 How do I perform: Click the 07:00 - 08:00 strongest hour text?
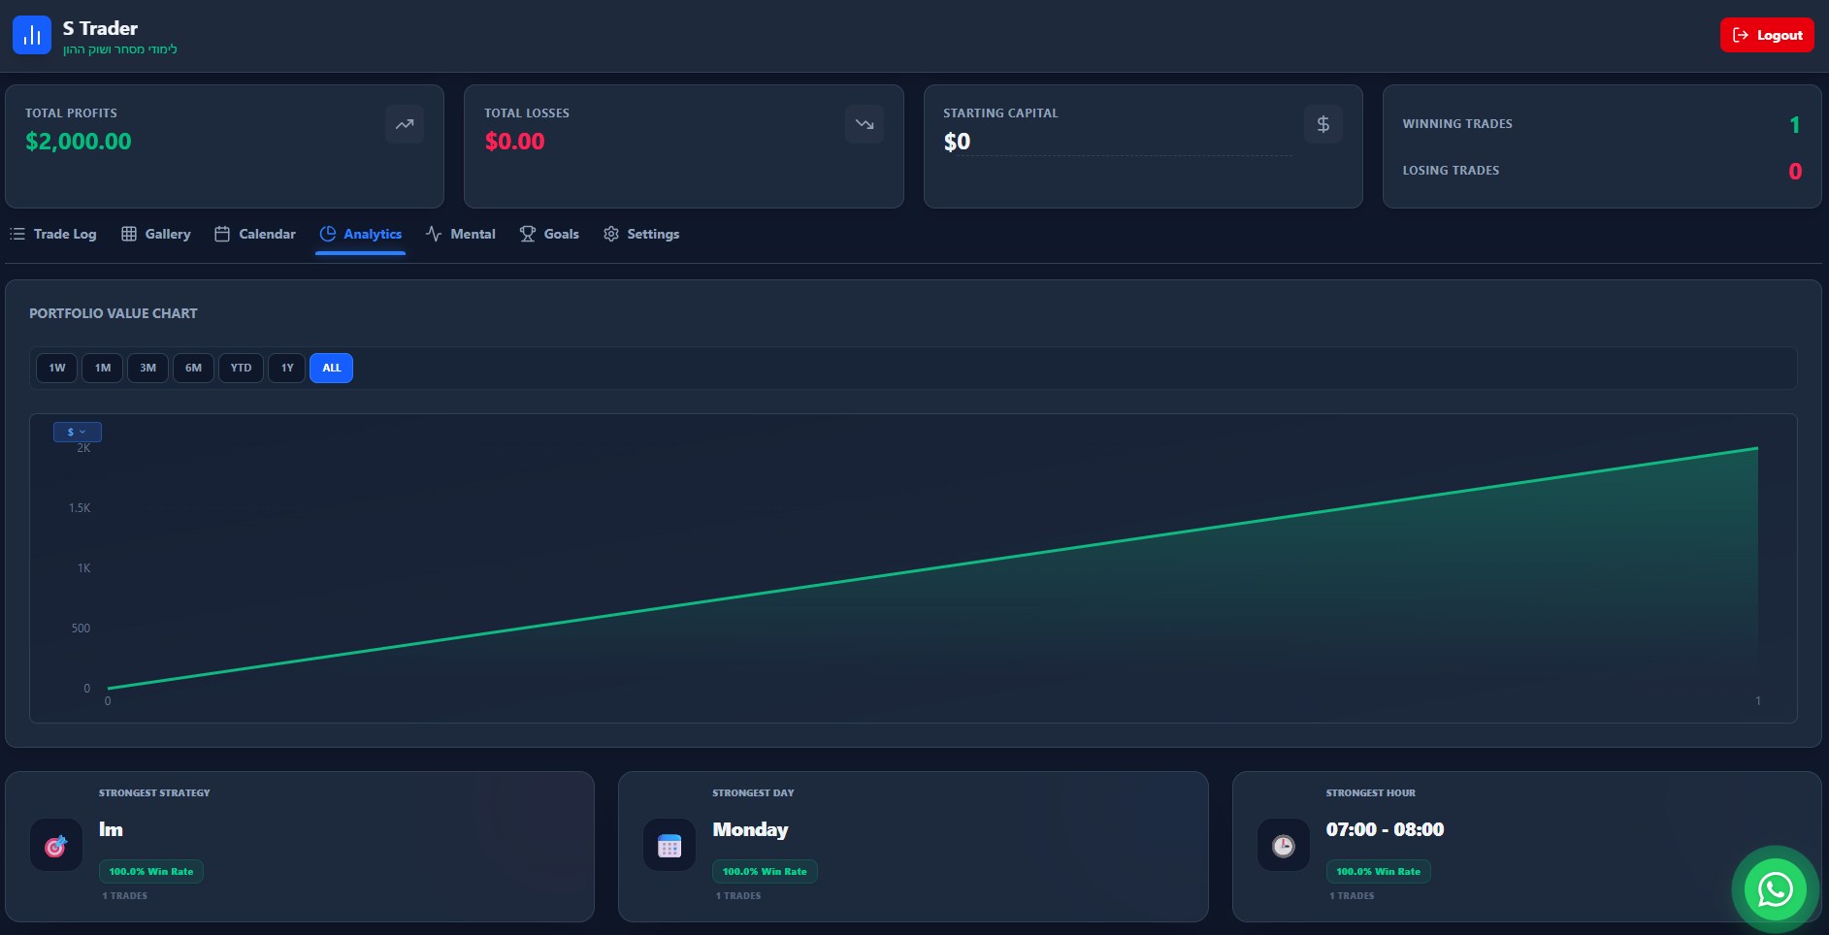1385,829
